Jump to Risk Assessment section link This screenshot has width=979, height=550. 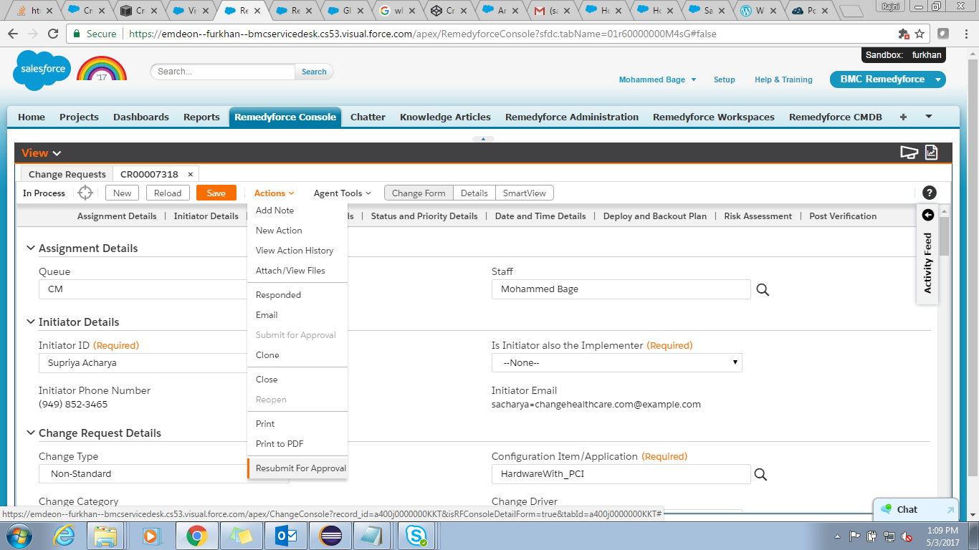(758, 216)
